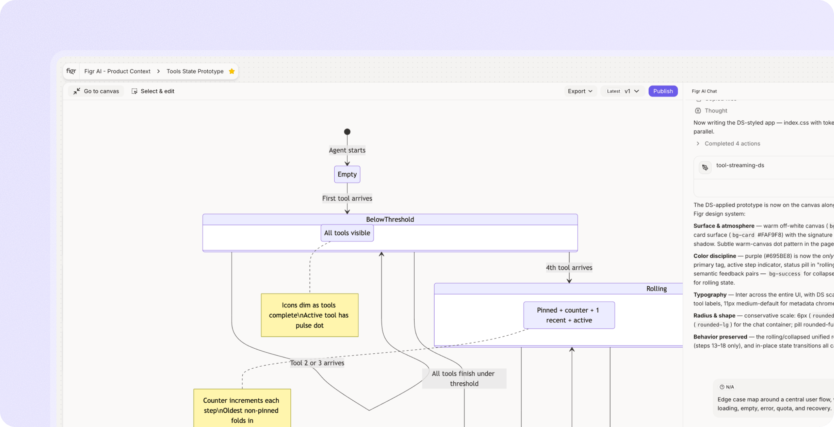Click the Color discipline heading
Screen dimensions: 834x427
[x=715, y=256]
